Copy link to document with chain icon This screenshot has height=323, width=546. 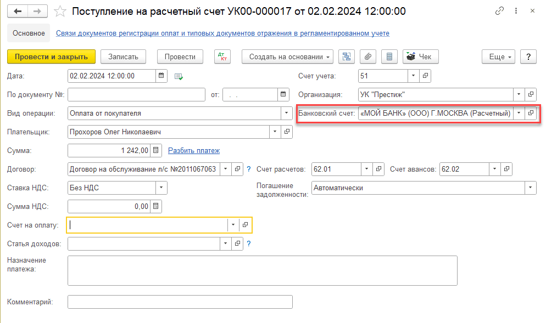499,11
